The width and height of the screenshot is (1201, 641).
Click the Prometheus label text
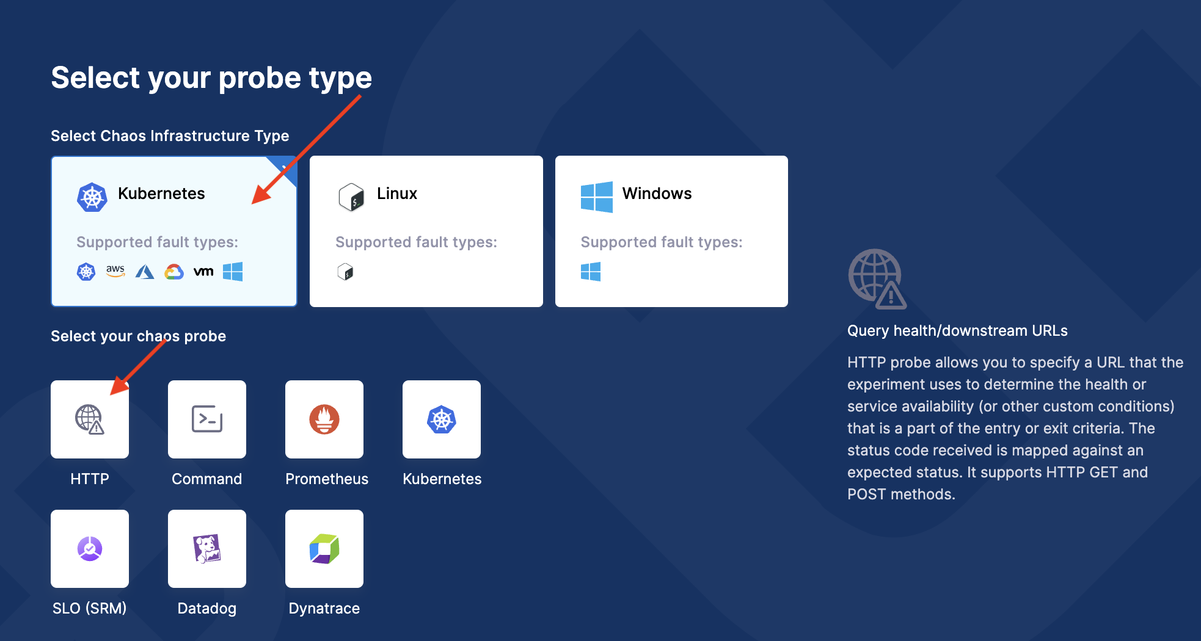[x=327, y=479]
